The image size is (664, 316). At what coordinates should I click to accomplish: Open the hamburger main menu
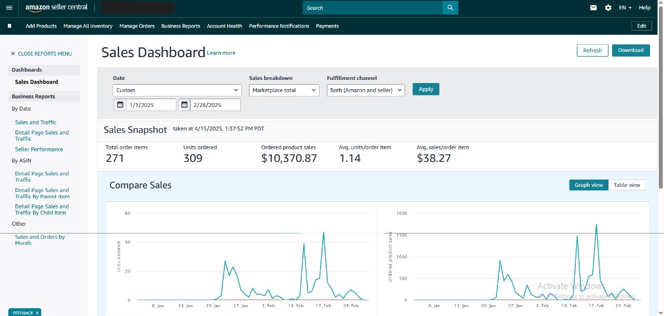9,8
